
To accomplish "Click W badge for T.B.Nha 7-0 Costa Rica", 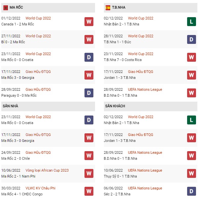I will 191,57.
